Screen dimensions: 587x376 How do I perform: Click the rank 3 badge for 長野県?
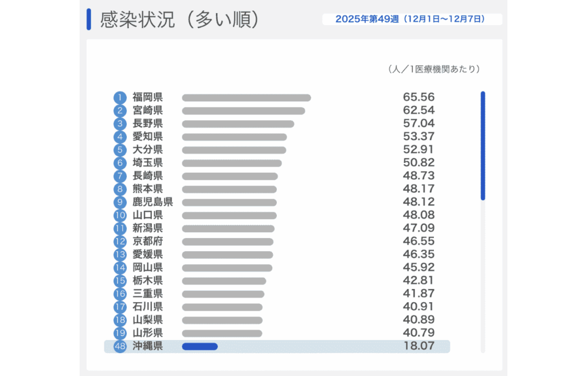(120, 124)
